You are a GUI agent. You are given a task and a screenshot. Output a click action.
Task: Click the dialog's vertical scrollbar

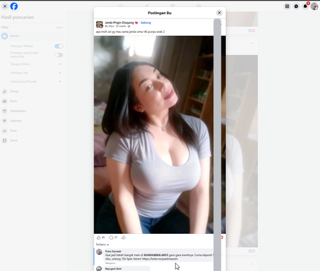(217, 145)
